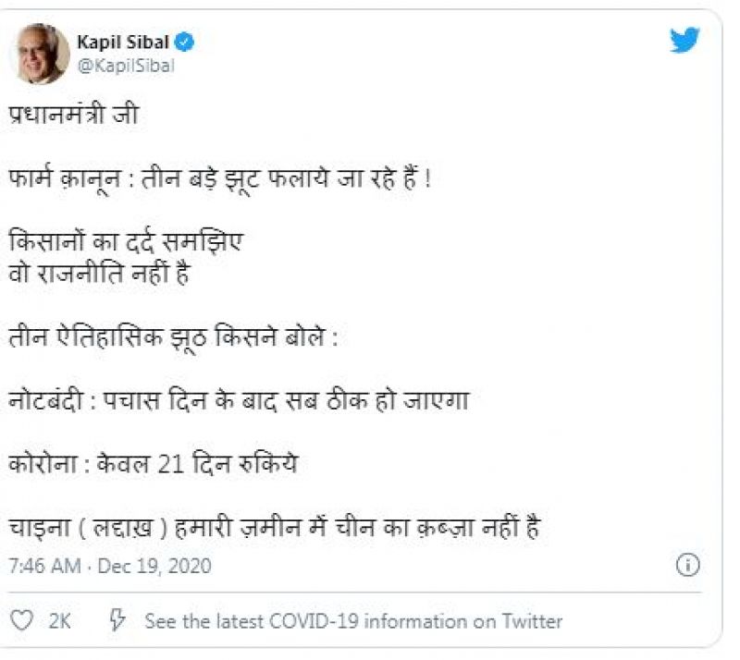Click the Twitter bird logo

coord(684,40)
